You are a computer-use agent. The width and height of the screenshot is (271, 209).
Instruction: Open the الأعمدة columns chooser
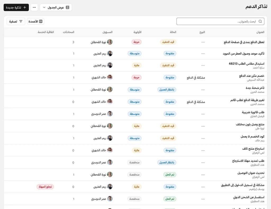point(36,21)
